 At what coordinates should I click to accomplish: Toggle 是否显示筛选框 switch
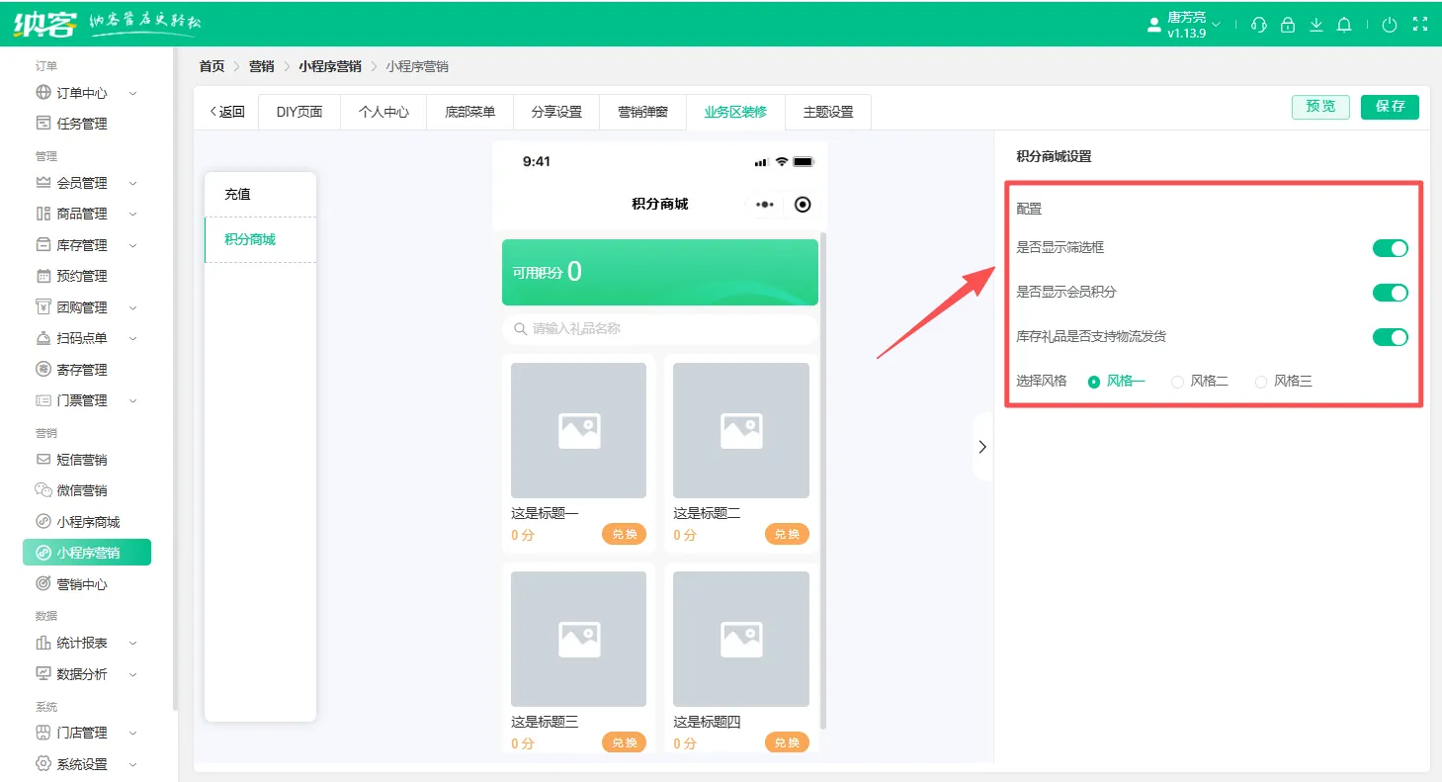[1390, 248]
